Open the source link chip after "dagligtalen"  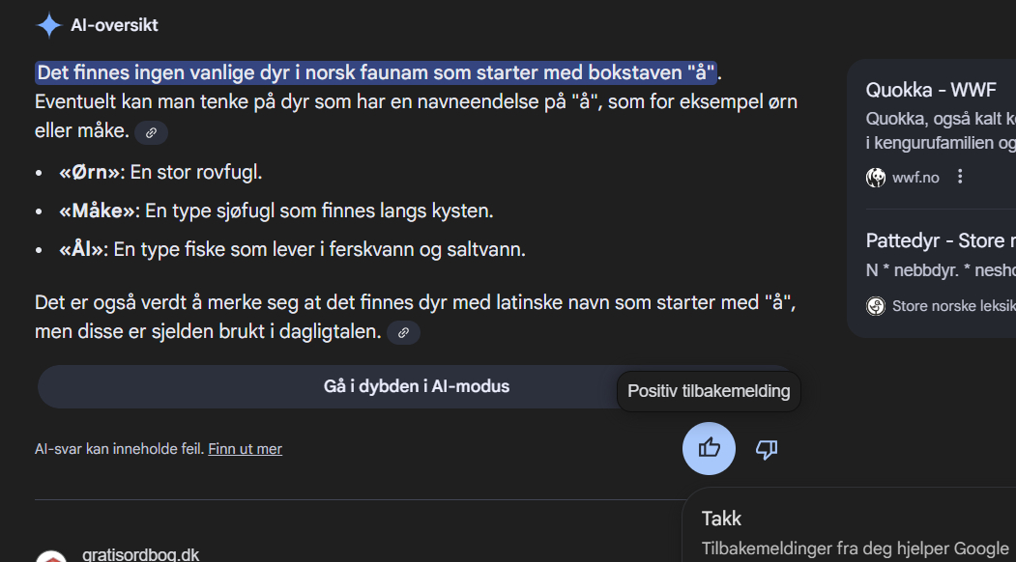tap(403, 333)
